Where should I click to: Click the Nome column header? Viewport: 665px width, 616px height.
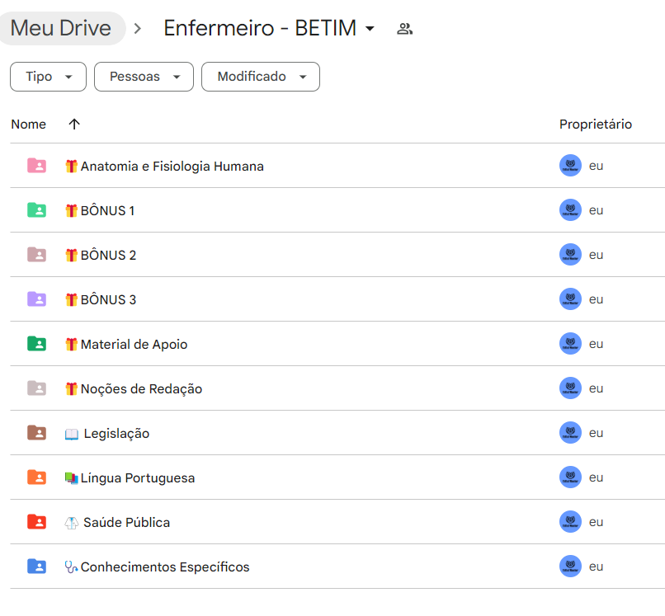click(x=29, y=125)
